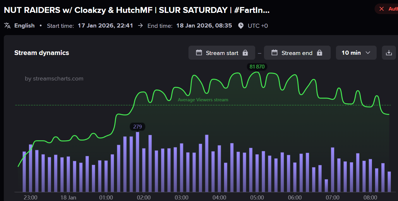The image size is (398, 201).
Task: Click the stream title heading
Action: [x=137, y=10]
